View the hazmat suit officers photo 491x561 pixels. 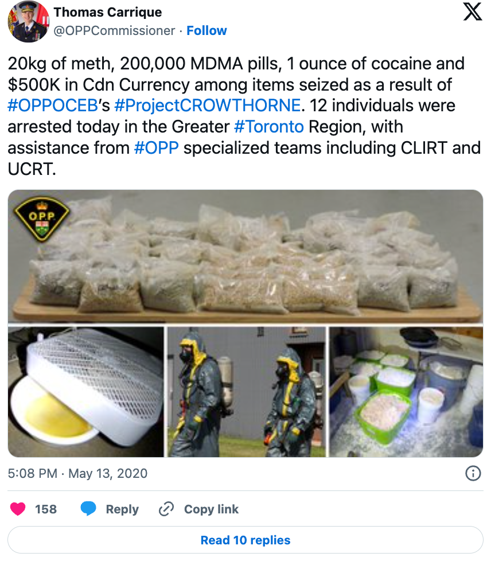tap(247, 392)
